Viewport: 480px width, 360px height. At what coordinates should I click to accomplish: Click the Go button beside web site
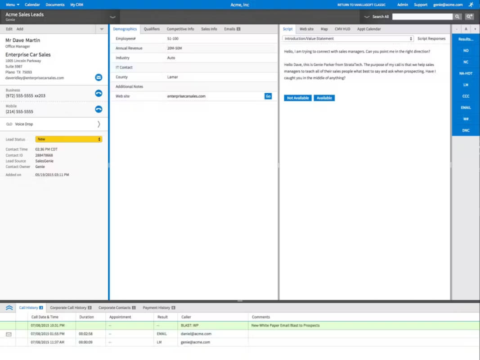268,96
